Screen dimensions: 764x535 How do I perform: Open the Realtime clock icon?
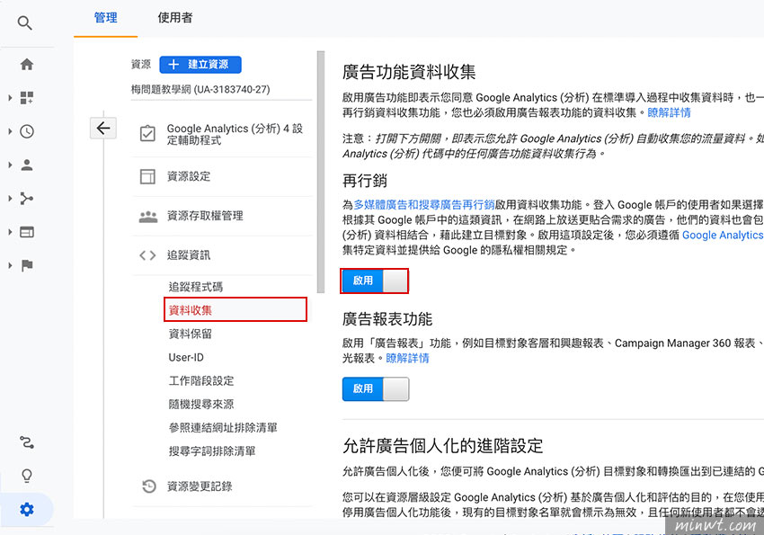[27, 131]
